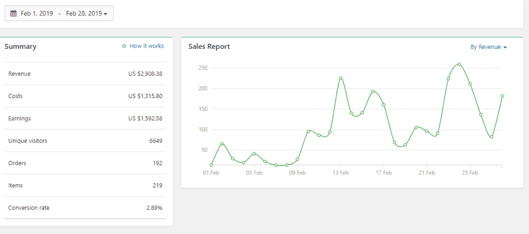This screenshot has height=234, width=529.
Task: Click the 05 Feb data point
Action: tap(254, 154)
